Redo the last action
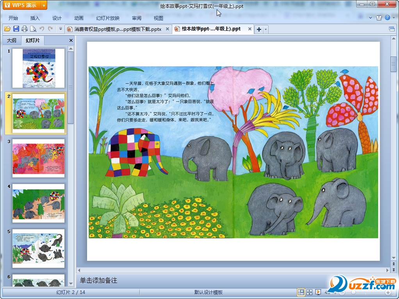399x299 pixels. pyautogui.click(x=50, y=29)
